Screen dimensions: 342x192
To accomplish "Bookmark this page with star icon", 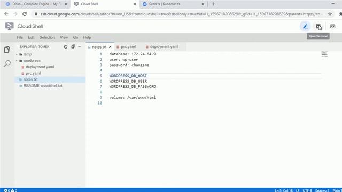I will click(330, 14).
